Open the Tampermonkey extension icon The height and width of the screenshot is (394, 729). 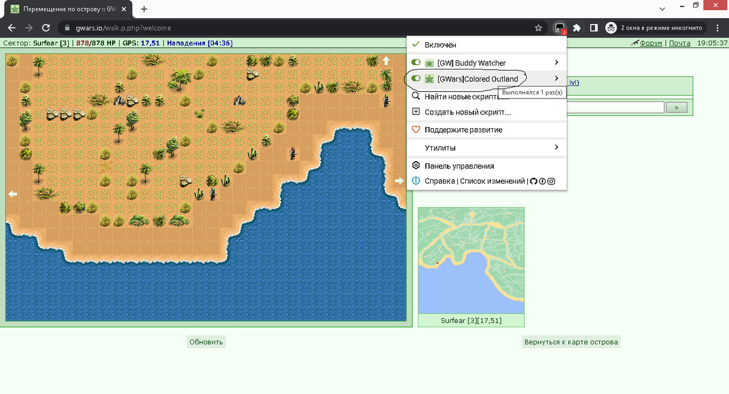coord(560,27)
